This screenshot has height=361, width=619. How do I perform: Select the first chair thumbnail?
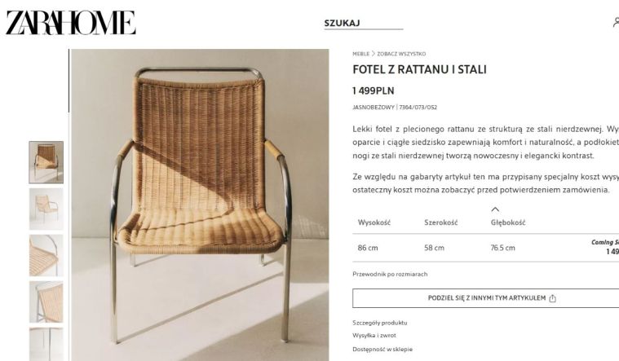(46, 162)
